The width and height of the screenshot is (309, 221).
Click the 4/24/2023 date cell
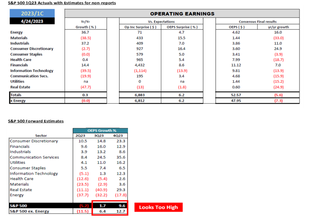click(32, 21)
